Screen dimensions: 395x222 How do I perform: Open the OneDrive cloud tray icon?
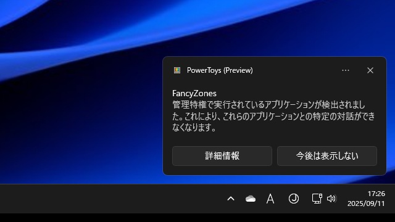pyautogui.click(x=251, y=199)
